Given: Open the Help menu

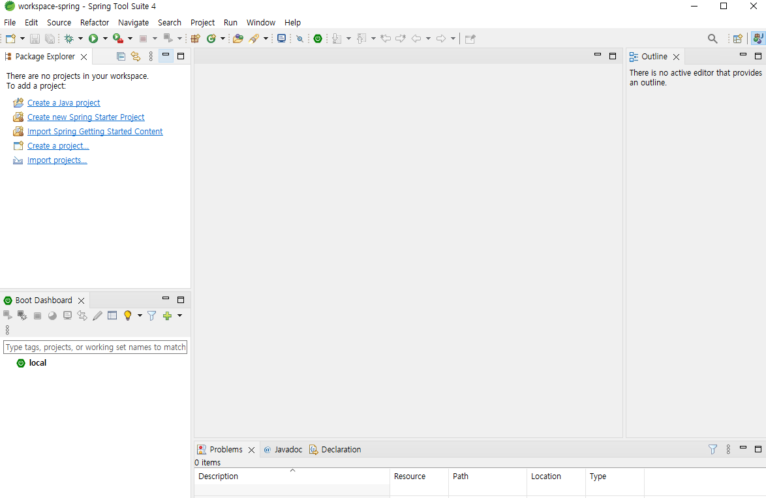Looking at the screenshot, I should point(292,22).
